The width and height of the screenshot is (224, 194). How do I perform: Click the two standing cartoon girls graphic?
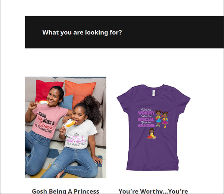(162, 119)
